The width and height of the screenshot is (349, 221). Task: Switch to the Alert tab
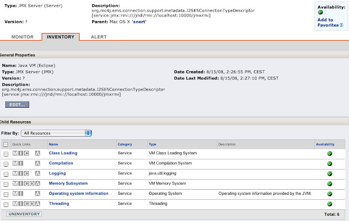[x=99, y=37]
